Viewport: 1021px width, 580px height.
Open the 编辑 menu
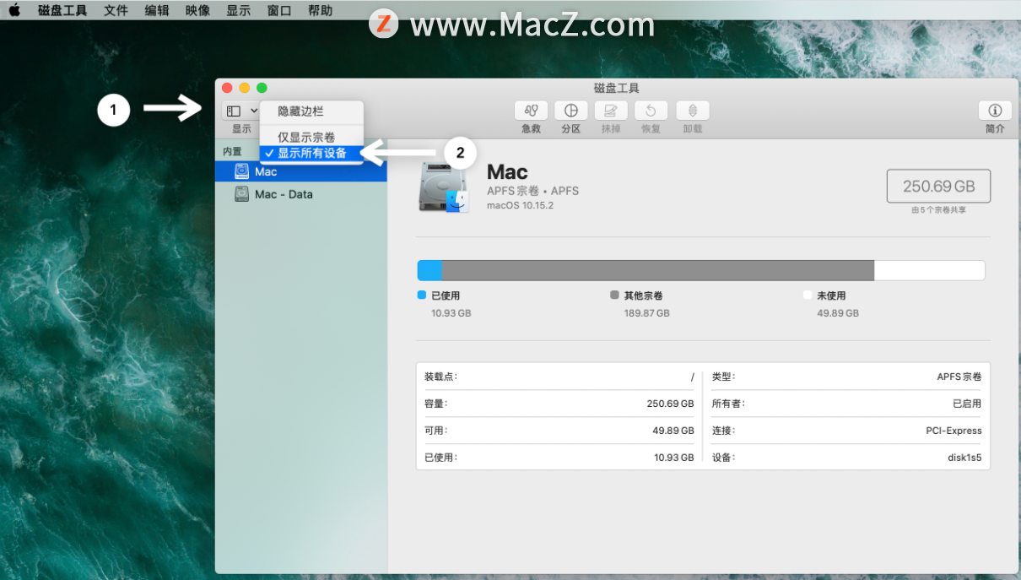pyautogui.click(x=156, y=10)
